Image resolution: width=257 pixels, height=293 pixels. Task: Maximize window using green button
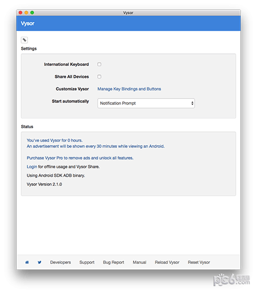click(x=32, y=13)
